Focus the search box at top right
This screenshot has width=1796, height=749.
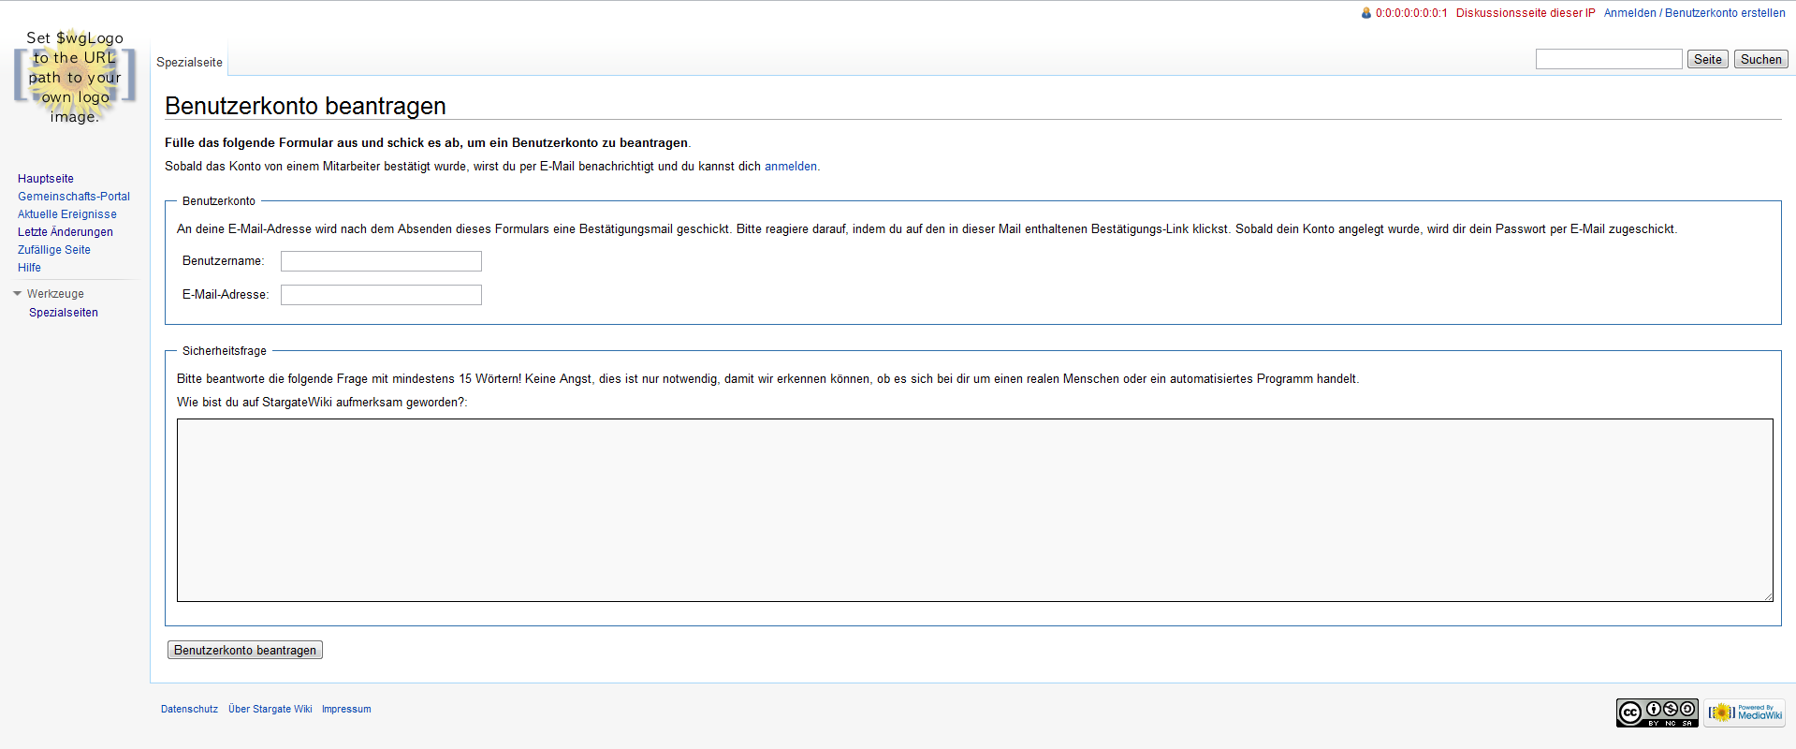click(x=1608, y=59)
